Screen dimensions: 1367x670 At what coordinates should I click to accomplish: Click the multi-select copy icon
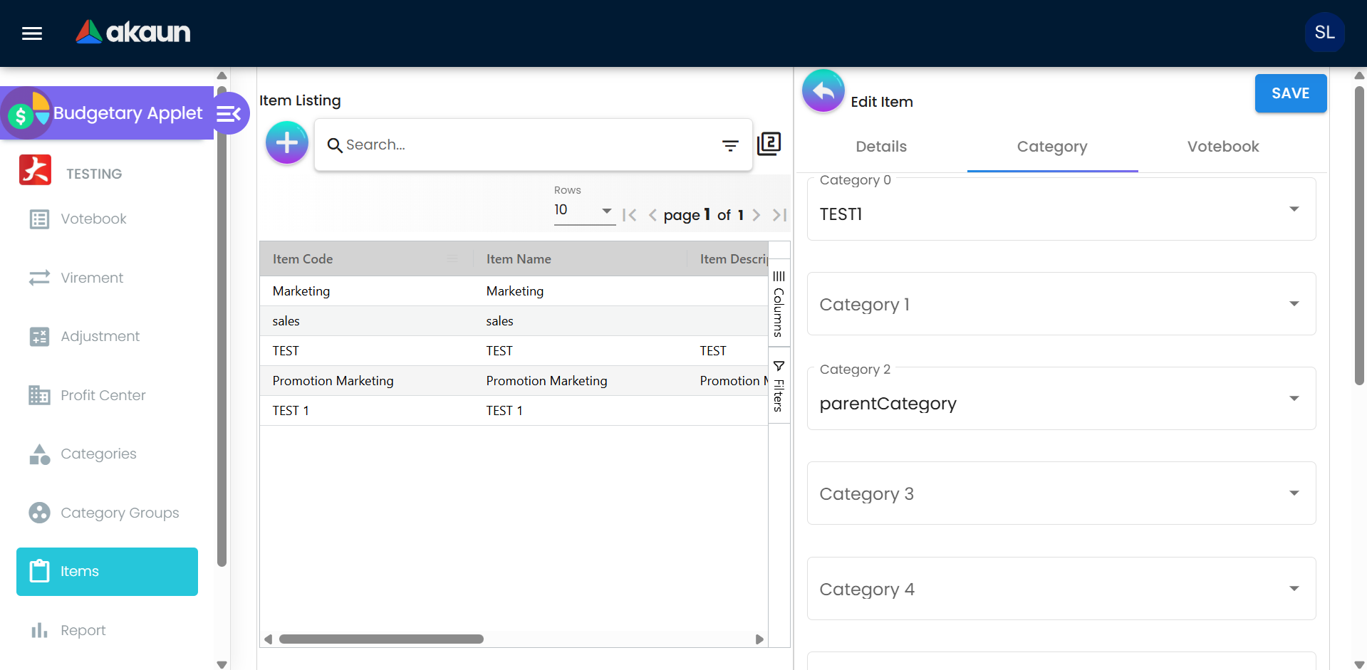click(769, 144)
